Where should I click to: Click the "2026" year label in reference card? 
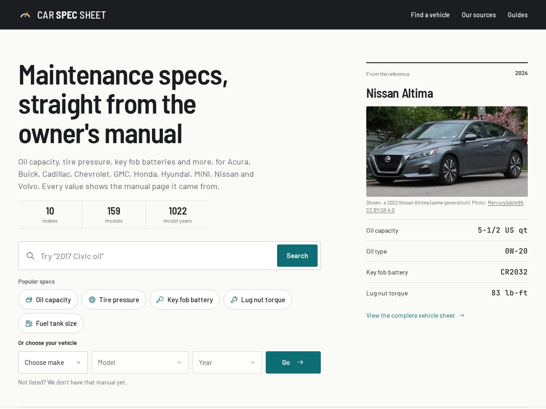[521, 73]
